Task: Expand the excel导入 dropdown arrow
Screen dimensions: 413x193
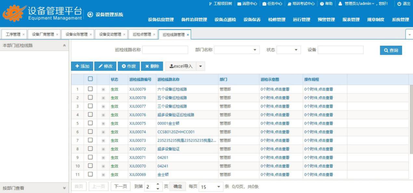Action: coord(200,66)
